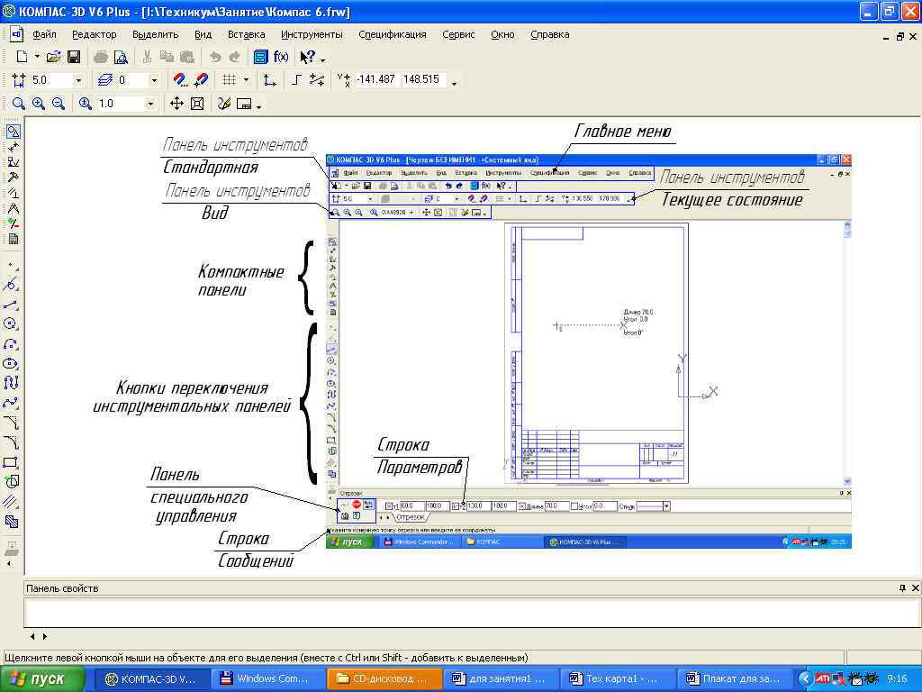Open the f(x) variables panel

click(281, 57)
